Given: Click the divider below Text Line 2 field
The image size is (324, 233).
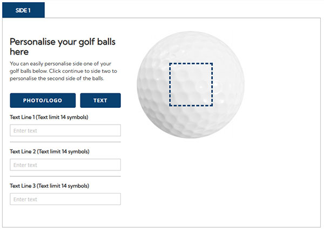Looking at the screenshot, I should (65, 176).
